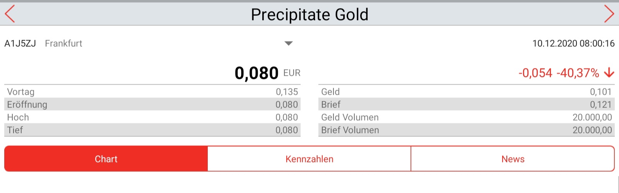Select the current price 0,080

(x=256, y=73)
